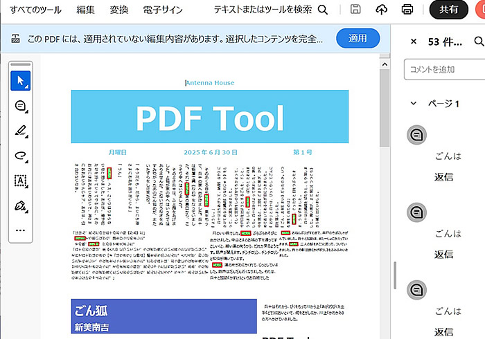Click the cloud upload icon
The width and height of the screenshot is (485, 339).
(x=381, y=10)
